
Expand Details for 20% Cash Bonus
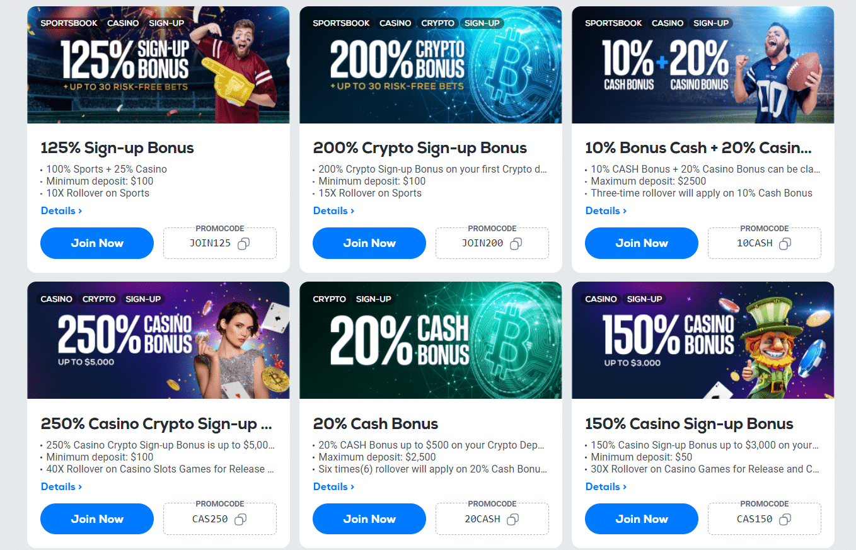[x=333, y=486]
